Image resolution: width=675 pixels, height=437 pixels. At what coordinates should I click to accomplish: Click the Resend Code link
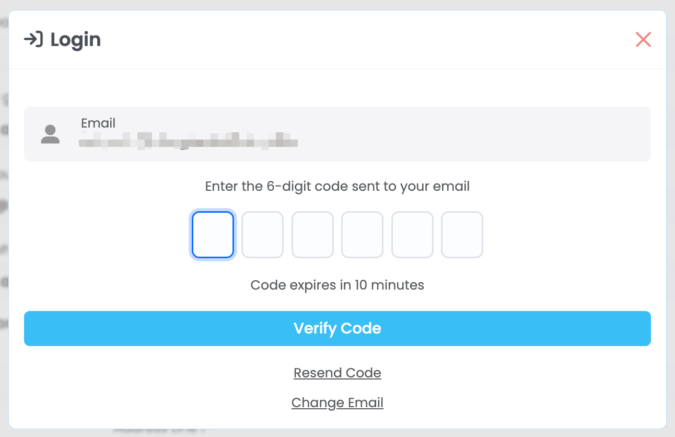[x=337, y=373]
